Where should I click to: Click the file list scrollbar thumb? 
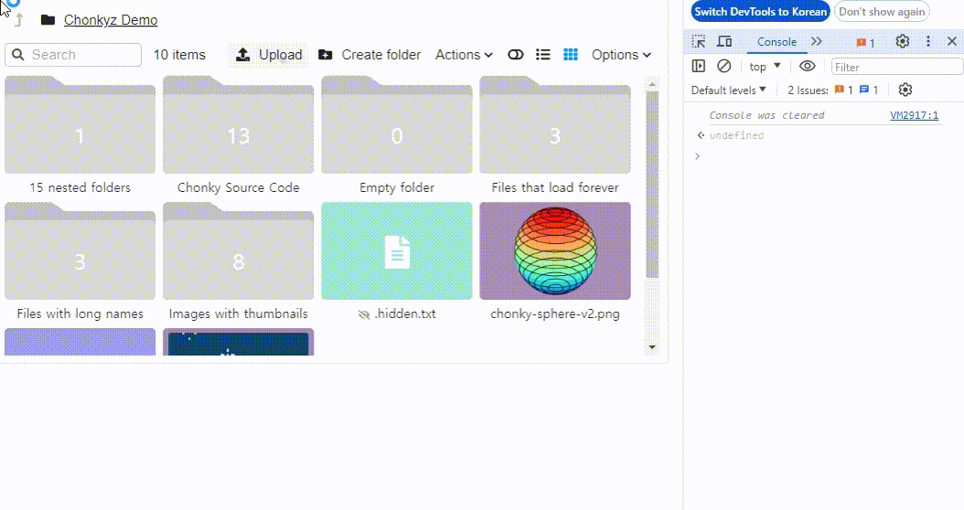pos(652,185)
